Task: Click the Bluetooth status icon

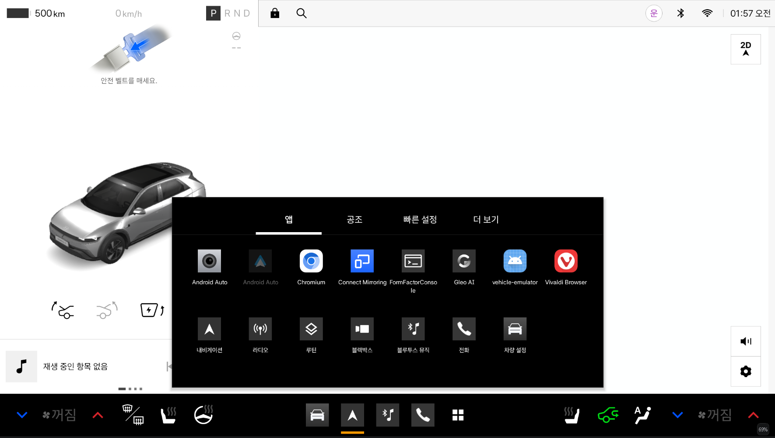Action: [x=680, y=13]
